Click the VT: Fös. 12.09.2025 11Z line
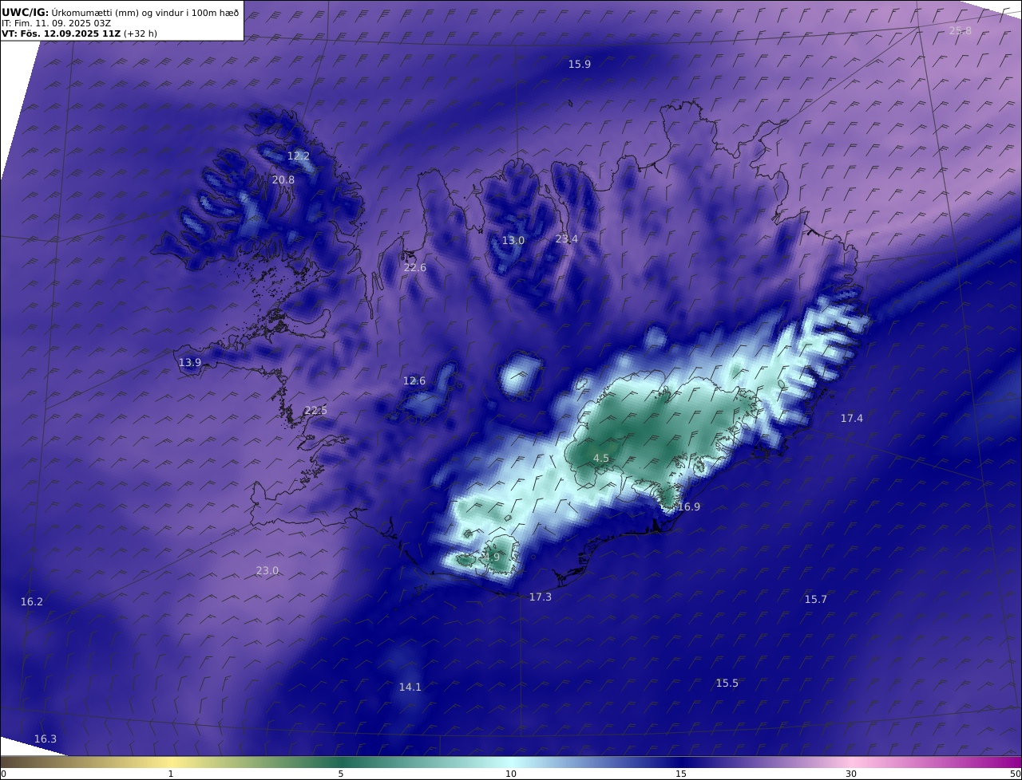Viewport: 1022px width, 780px height. [x=79, y=33]
